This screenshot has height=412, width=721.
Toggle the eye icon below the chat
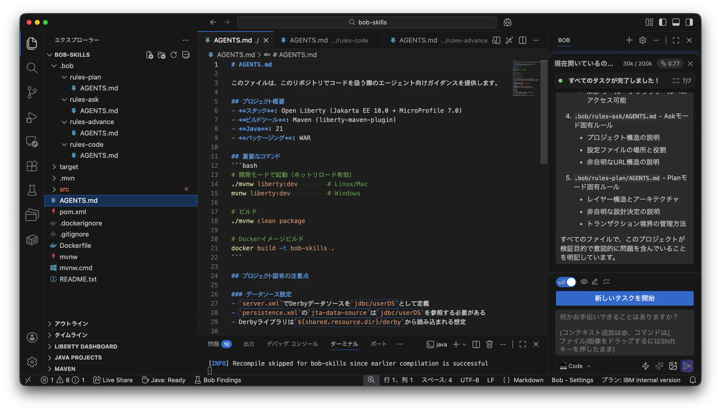coord(584,282)
